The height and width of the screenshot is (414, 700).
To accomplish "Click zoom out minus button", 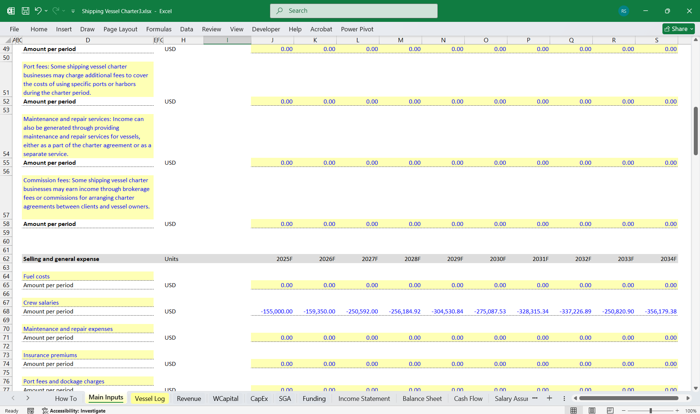I will [x=623, y=411].
